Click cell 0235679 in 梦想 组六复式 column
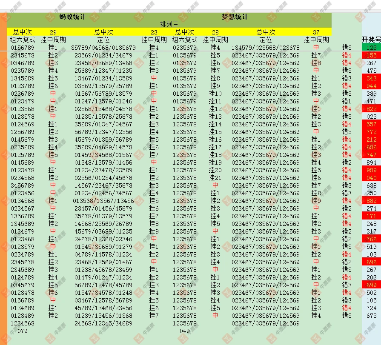Image resolution: width=381 pixels, height=345 pixels. click(x=185, y=48)
